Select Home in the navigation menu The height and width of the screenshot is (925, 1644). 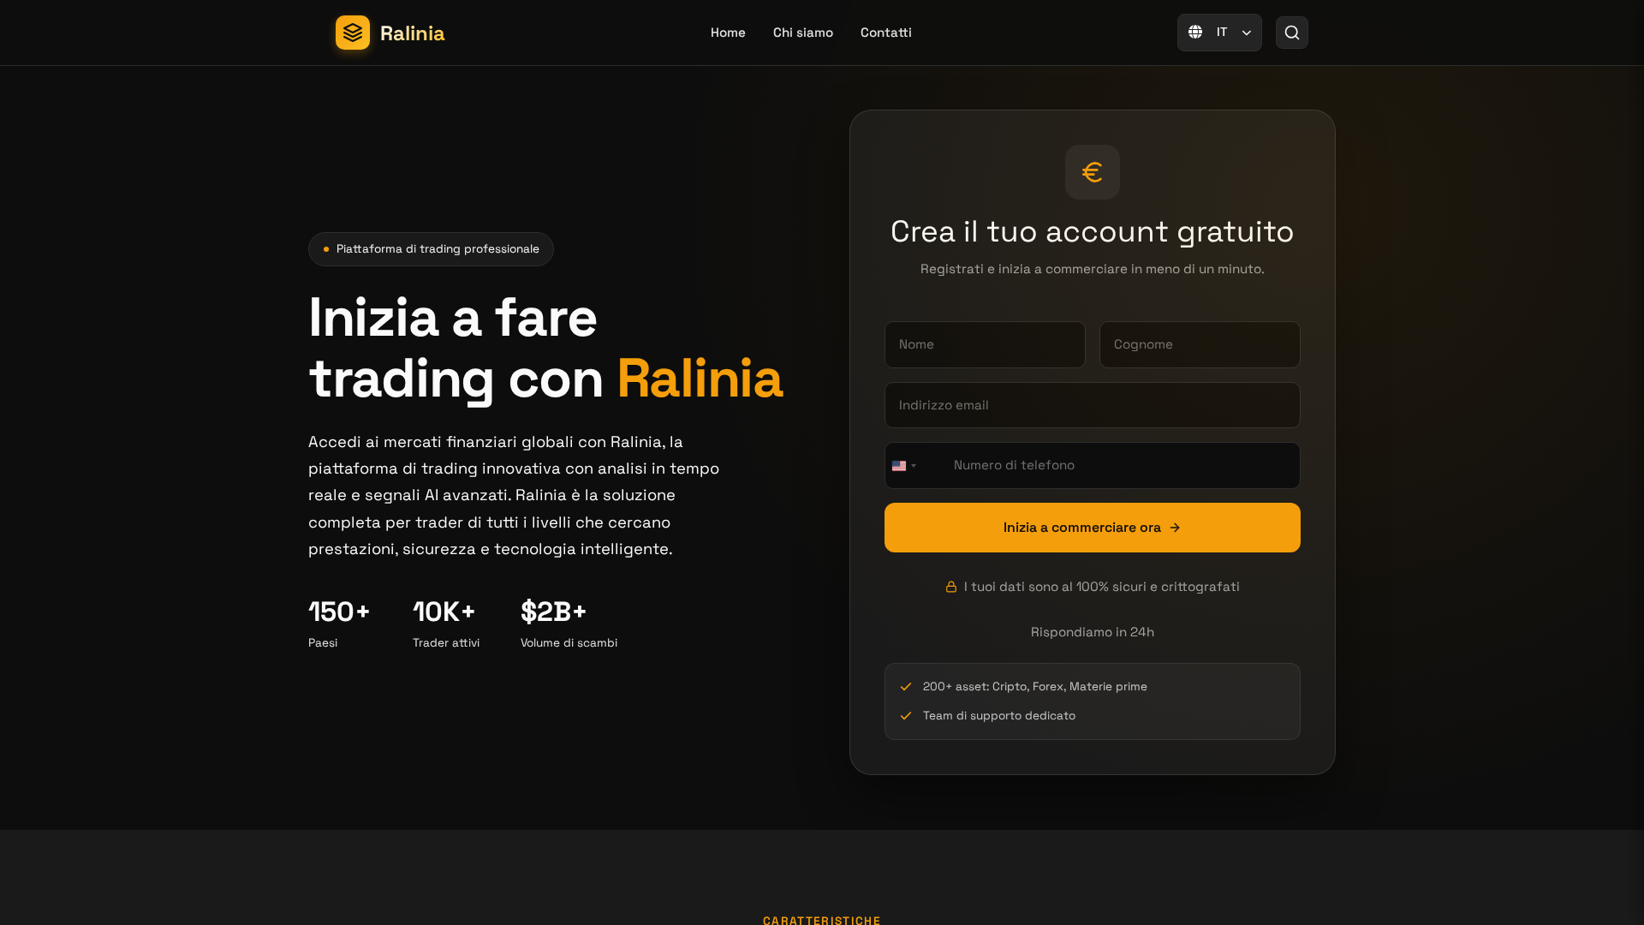728,33
